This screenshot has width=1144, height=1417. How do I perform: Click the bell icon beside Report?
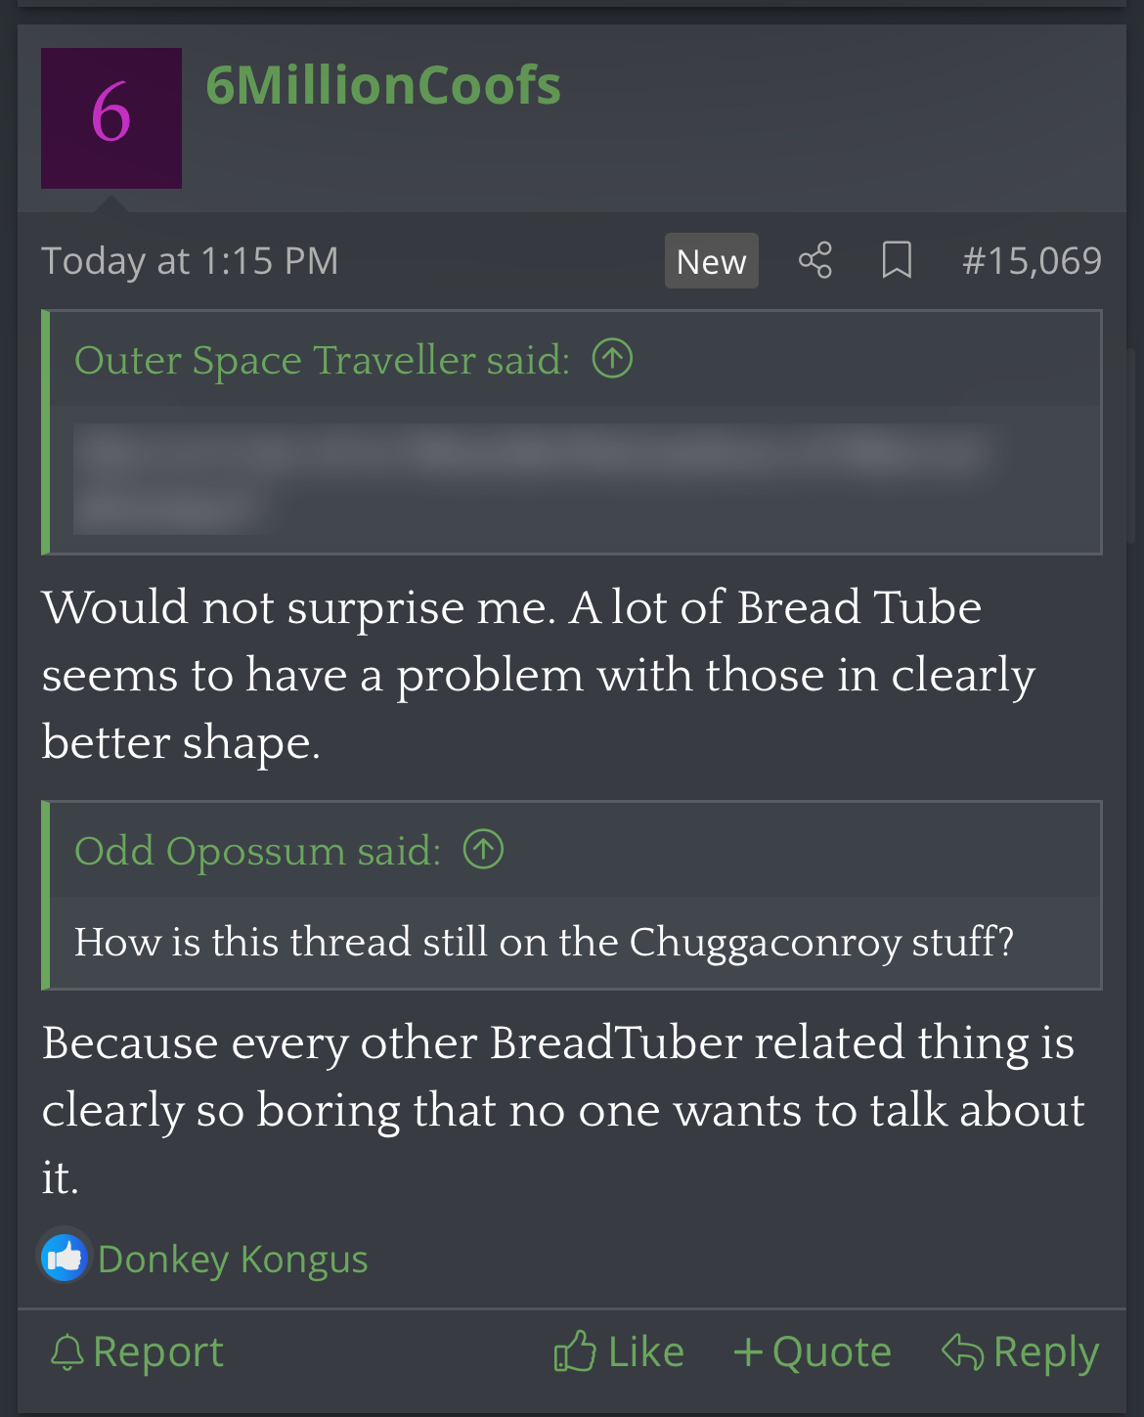point(67,1352)
